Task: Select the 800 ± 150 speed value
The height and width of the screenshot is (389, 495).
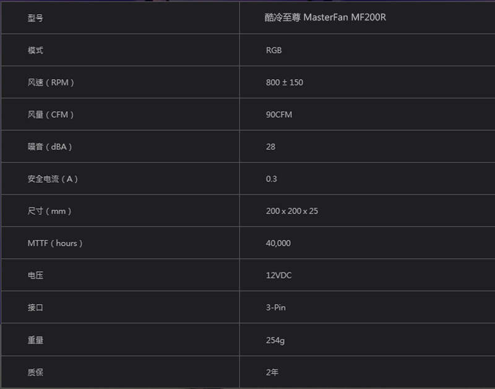Action: [x=285, y=82]
